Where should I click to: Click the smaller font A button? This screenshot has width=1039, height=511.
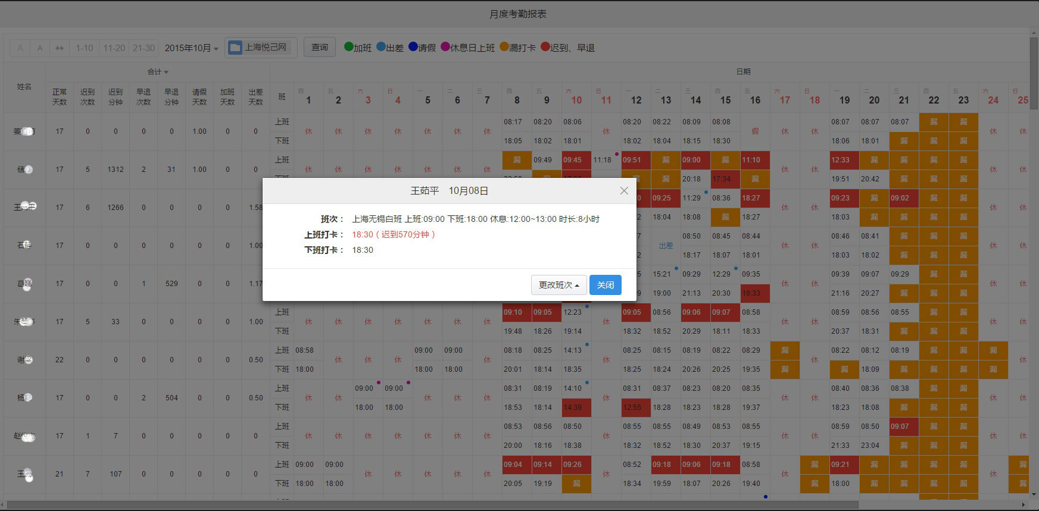click(x=40, y=48)
